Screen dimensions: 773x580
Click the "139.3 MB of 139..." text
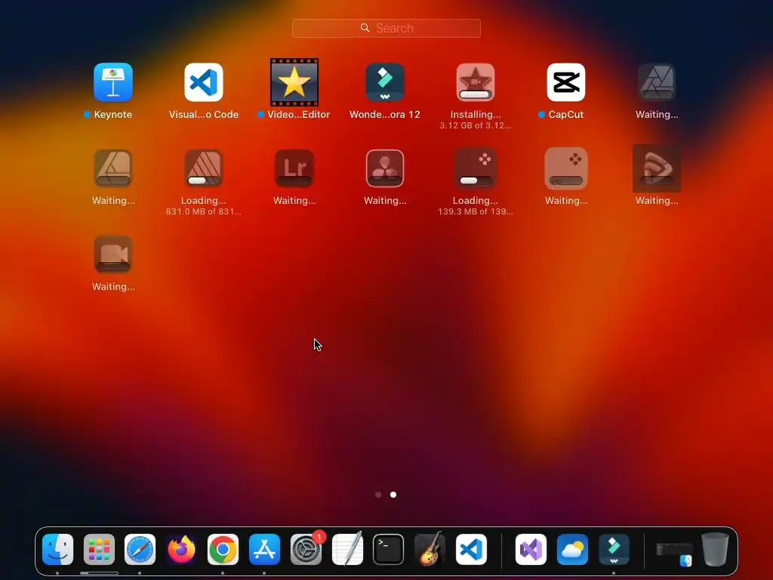click(x=476, y=211)
